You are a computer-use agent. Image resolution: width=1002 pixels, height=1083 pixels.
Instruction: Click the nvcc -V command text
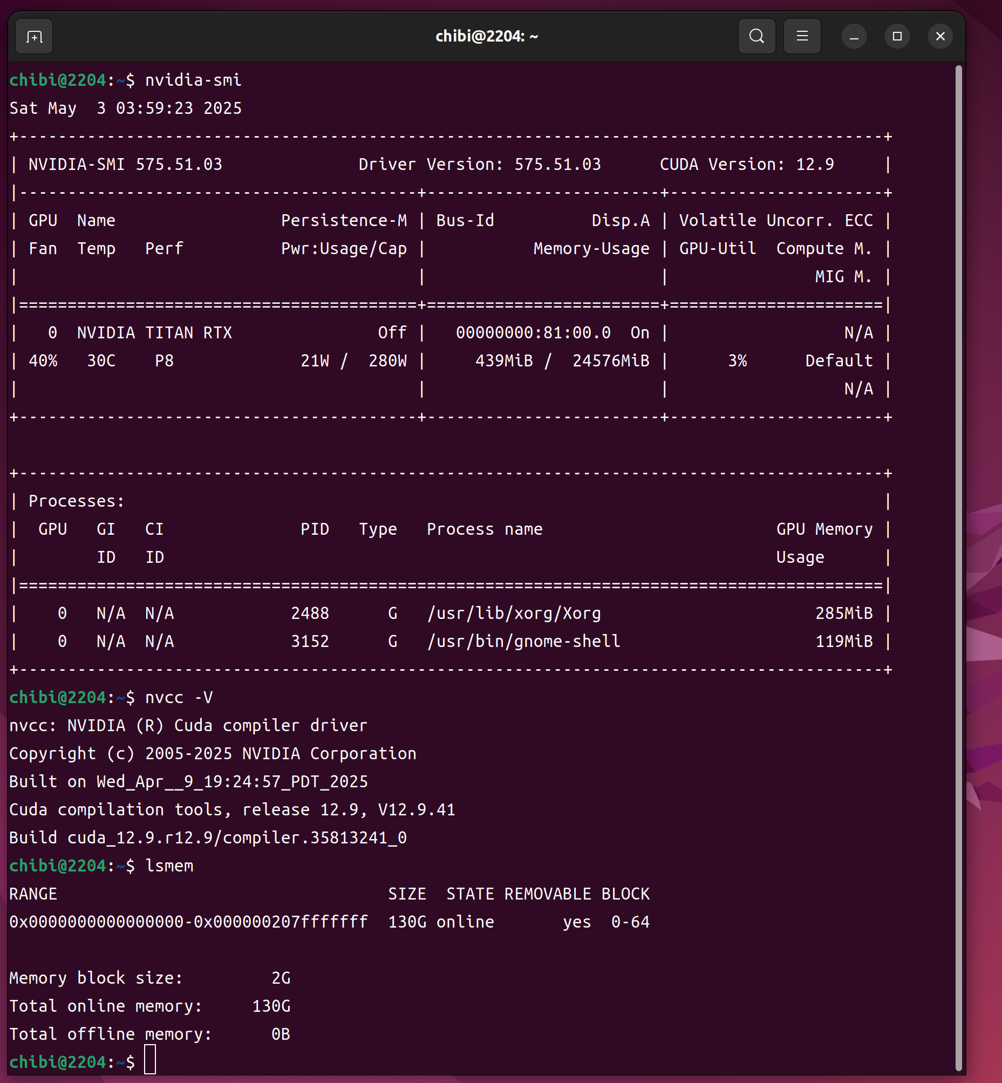(179, 697)
